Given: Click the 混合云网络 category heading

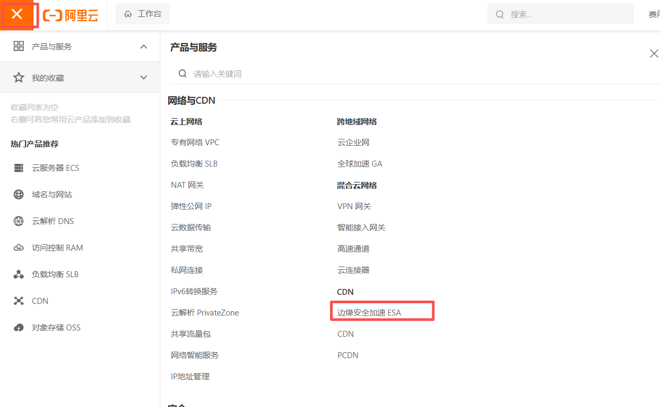Looking at the screenshot, I should coord(357,185).
